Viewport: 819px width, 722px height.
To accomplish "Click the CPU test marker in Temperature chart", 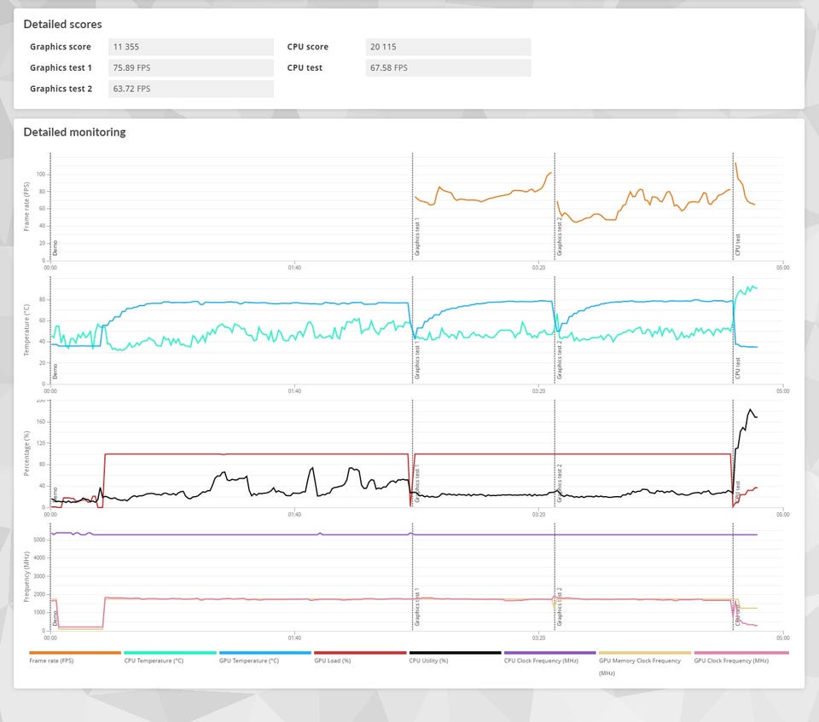I will point(737,368).
